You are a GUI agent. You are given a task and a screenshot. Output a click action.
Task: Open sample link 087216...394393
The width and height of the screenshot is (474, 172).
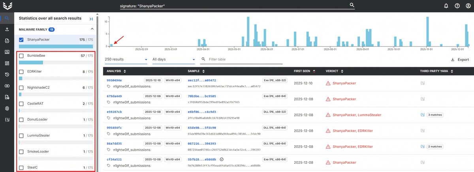coord(201,144)
